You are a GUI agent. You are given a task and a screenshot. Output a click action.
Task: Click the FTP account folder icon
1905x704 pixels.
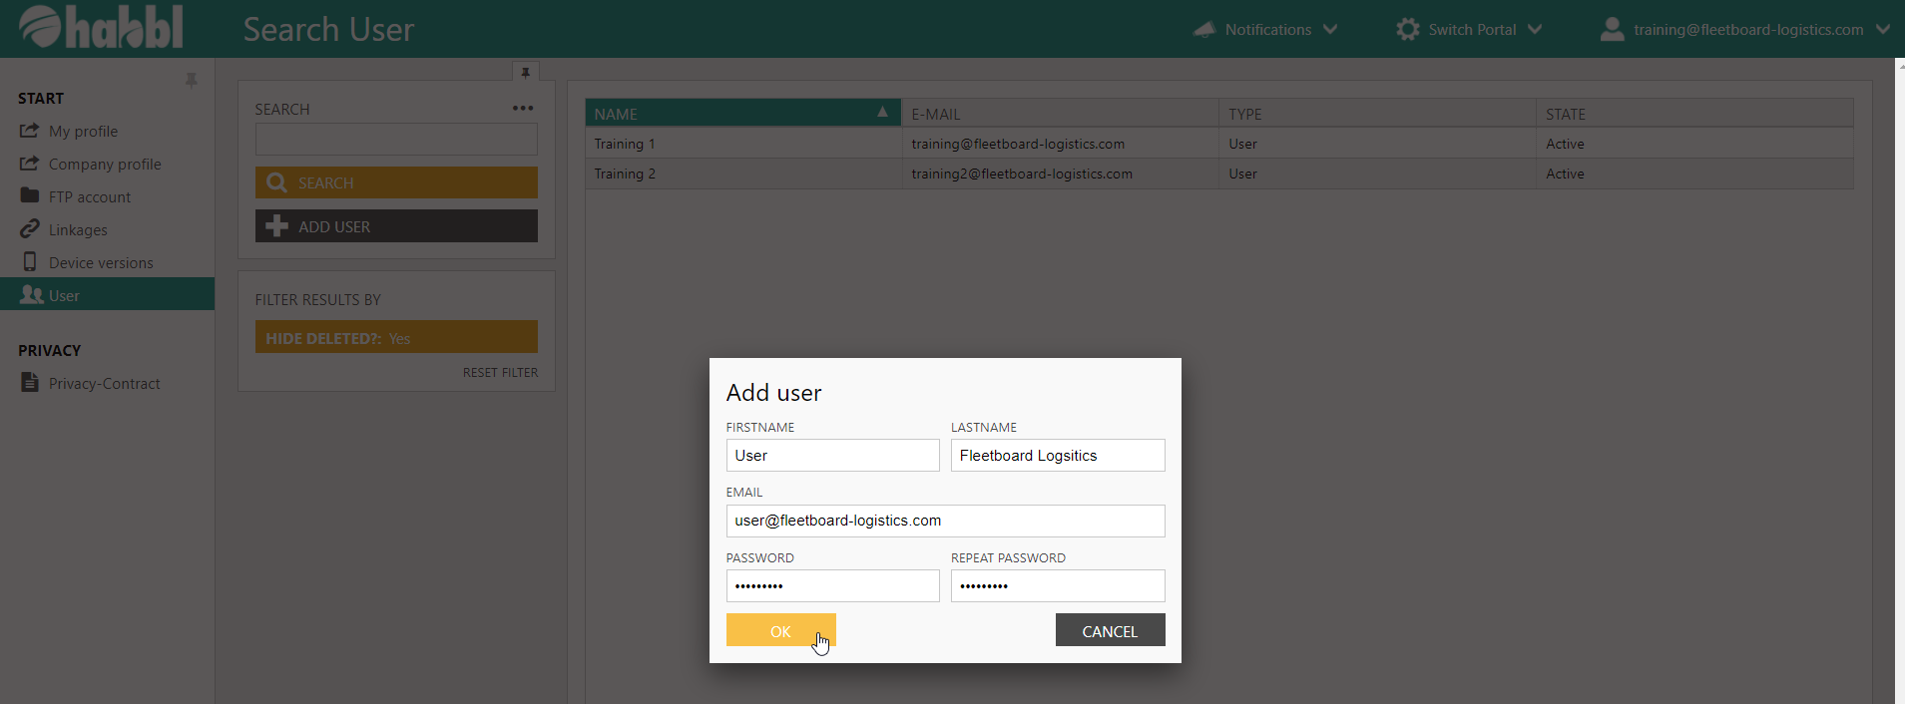pyautogui.click(x=30, y=196)
